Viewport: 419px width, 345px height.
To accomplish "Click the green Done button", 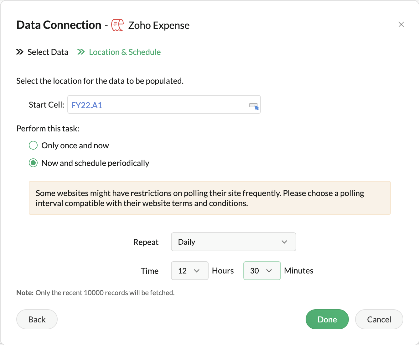I will coord(327,319).
